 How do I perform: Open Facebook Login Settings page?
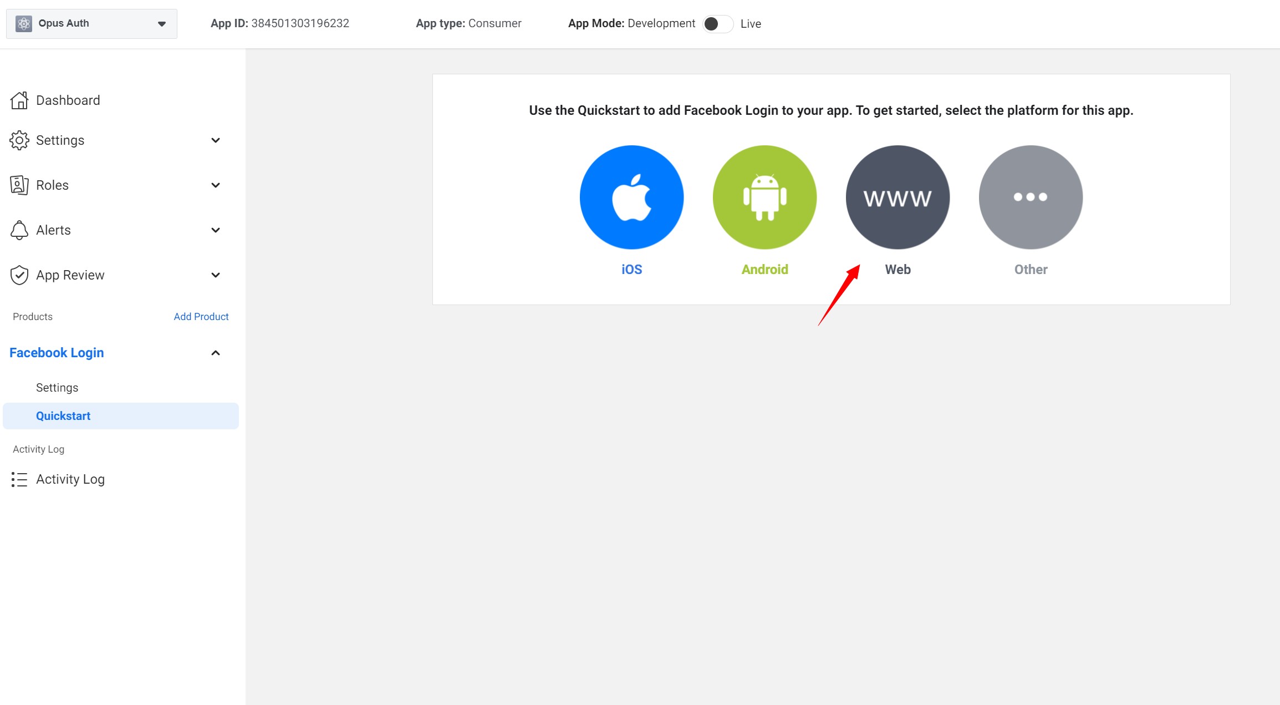coord(57,387)
